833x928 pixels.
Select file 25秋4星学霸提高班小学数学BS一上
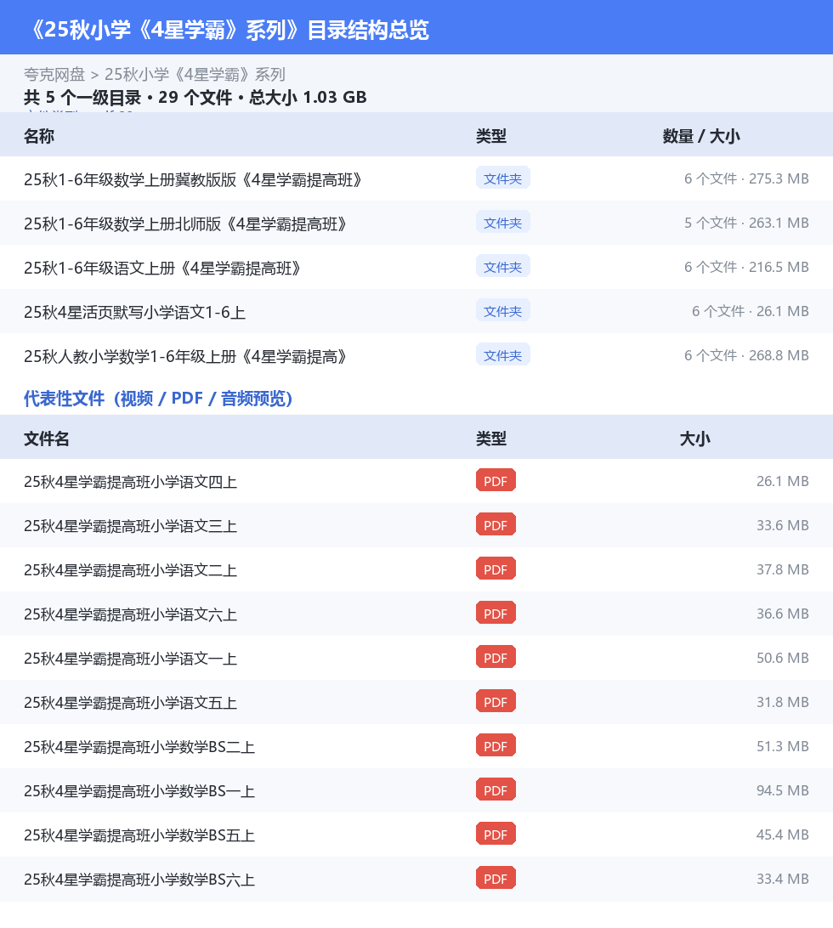(x=139, y=791)
